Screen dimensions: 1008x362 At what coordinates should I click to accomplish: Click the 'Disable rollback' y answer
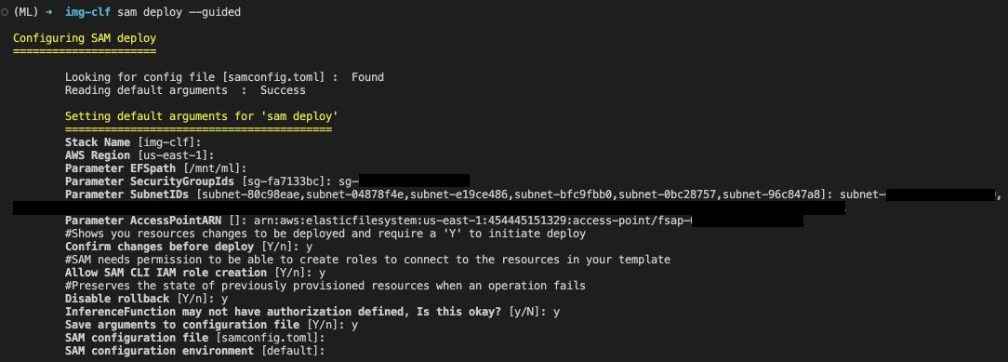224,299
